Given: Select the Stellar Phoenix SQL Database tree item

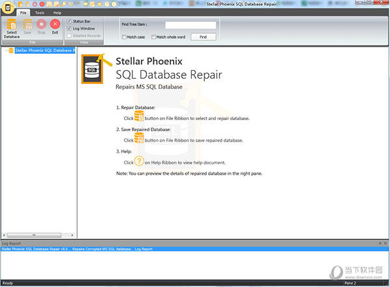Looking at the screenshot, I should 45,51.
